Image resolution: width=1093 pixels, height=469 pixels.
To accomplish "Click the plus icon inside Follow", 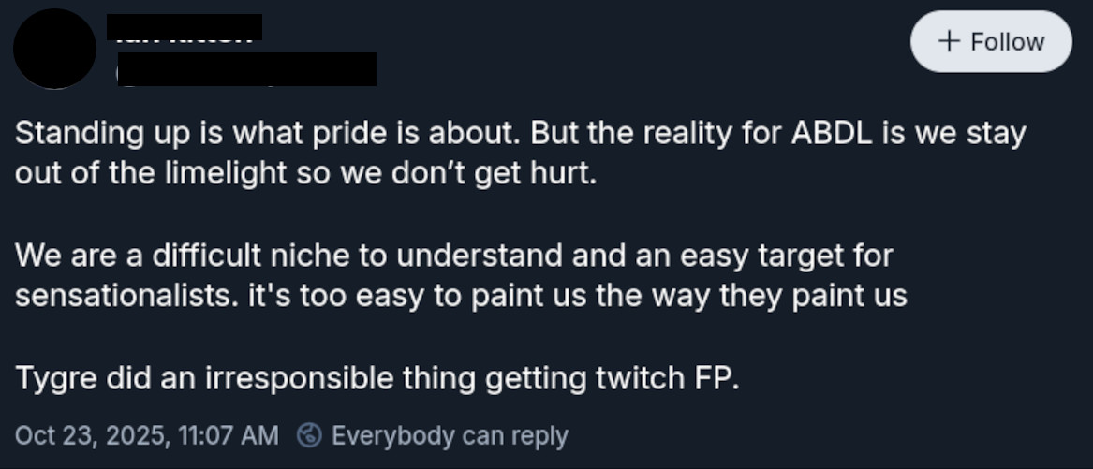I will pyautogui.click(x=949, y=42).
